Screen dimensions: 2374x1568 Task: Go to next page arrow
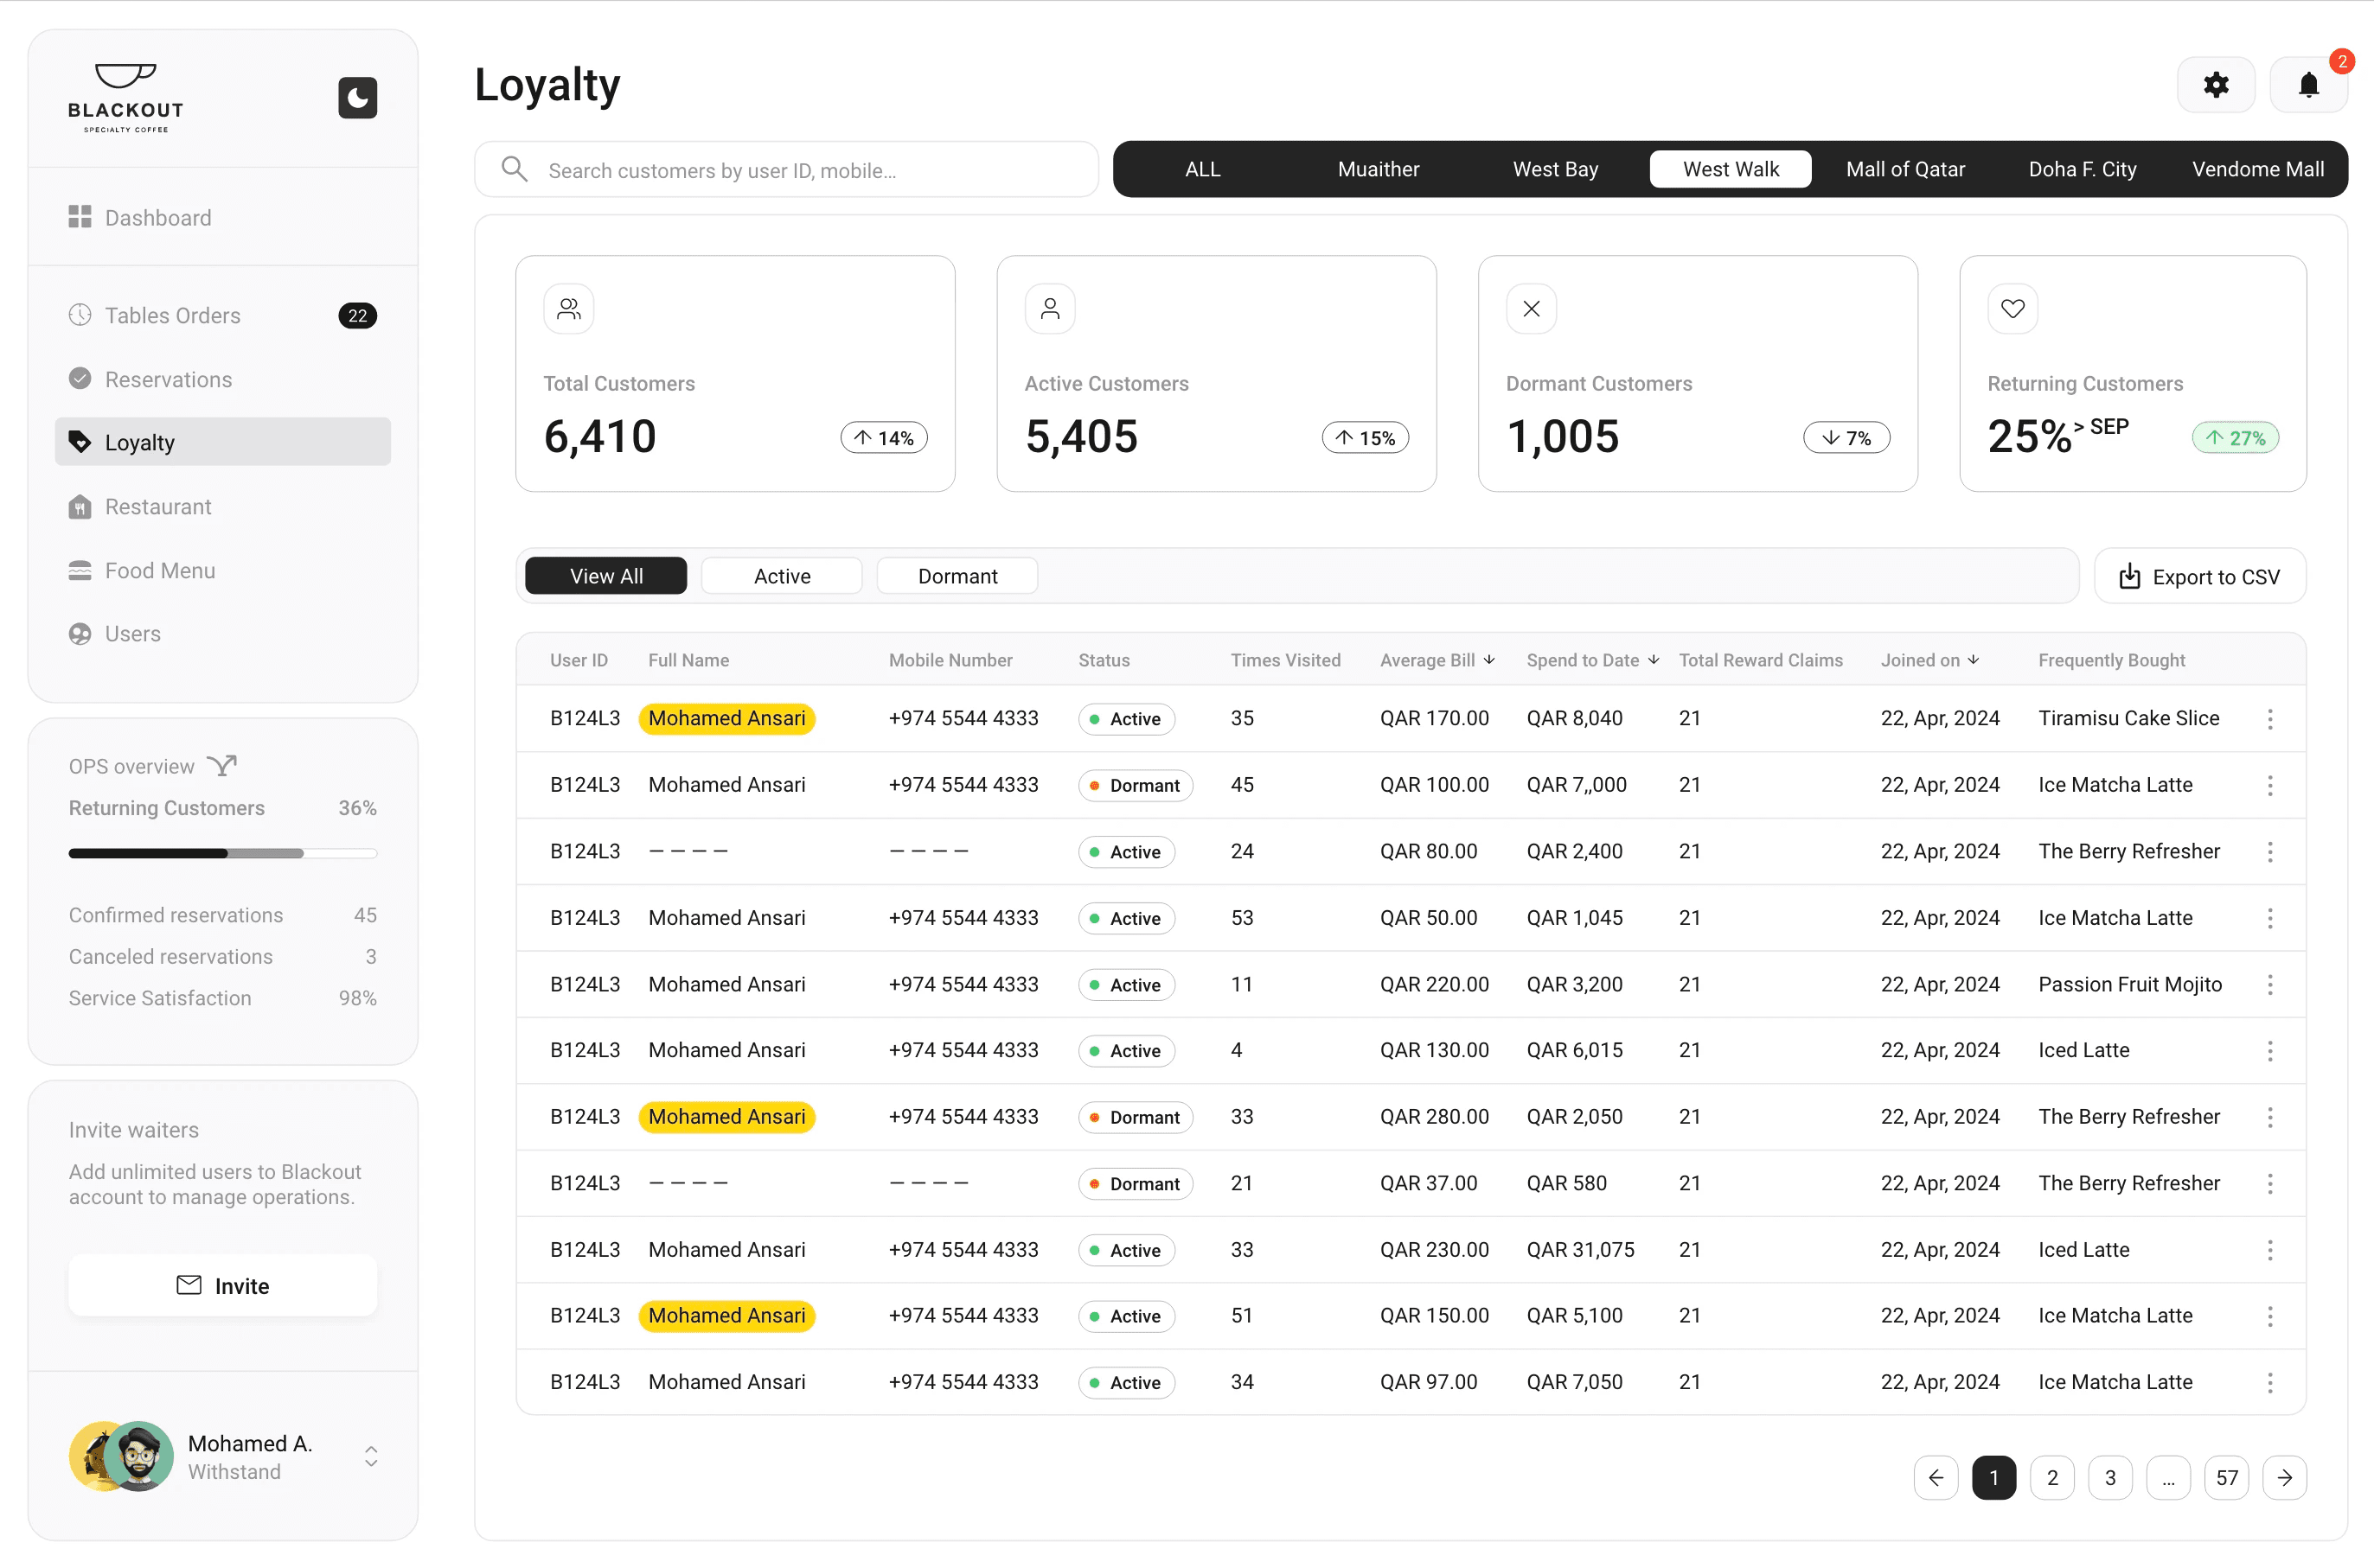(x=2284, y=1477)
